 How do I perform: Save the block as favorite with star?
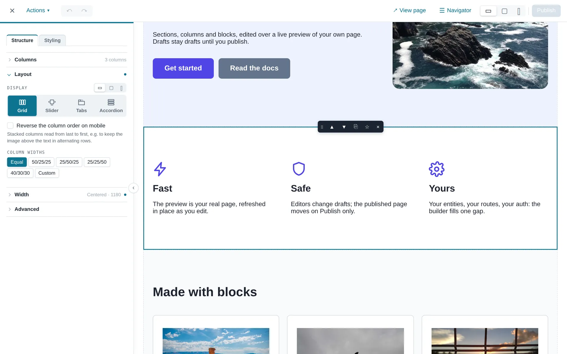367,127
